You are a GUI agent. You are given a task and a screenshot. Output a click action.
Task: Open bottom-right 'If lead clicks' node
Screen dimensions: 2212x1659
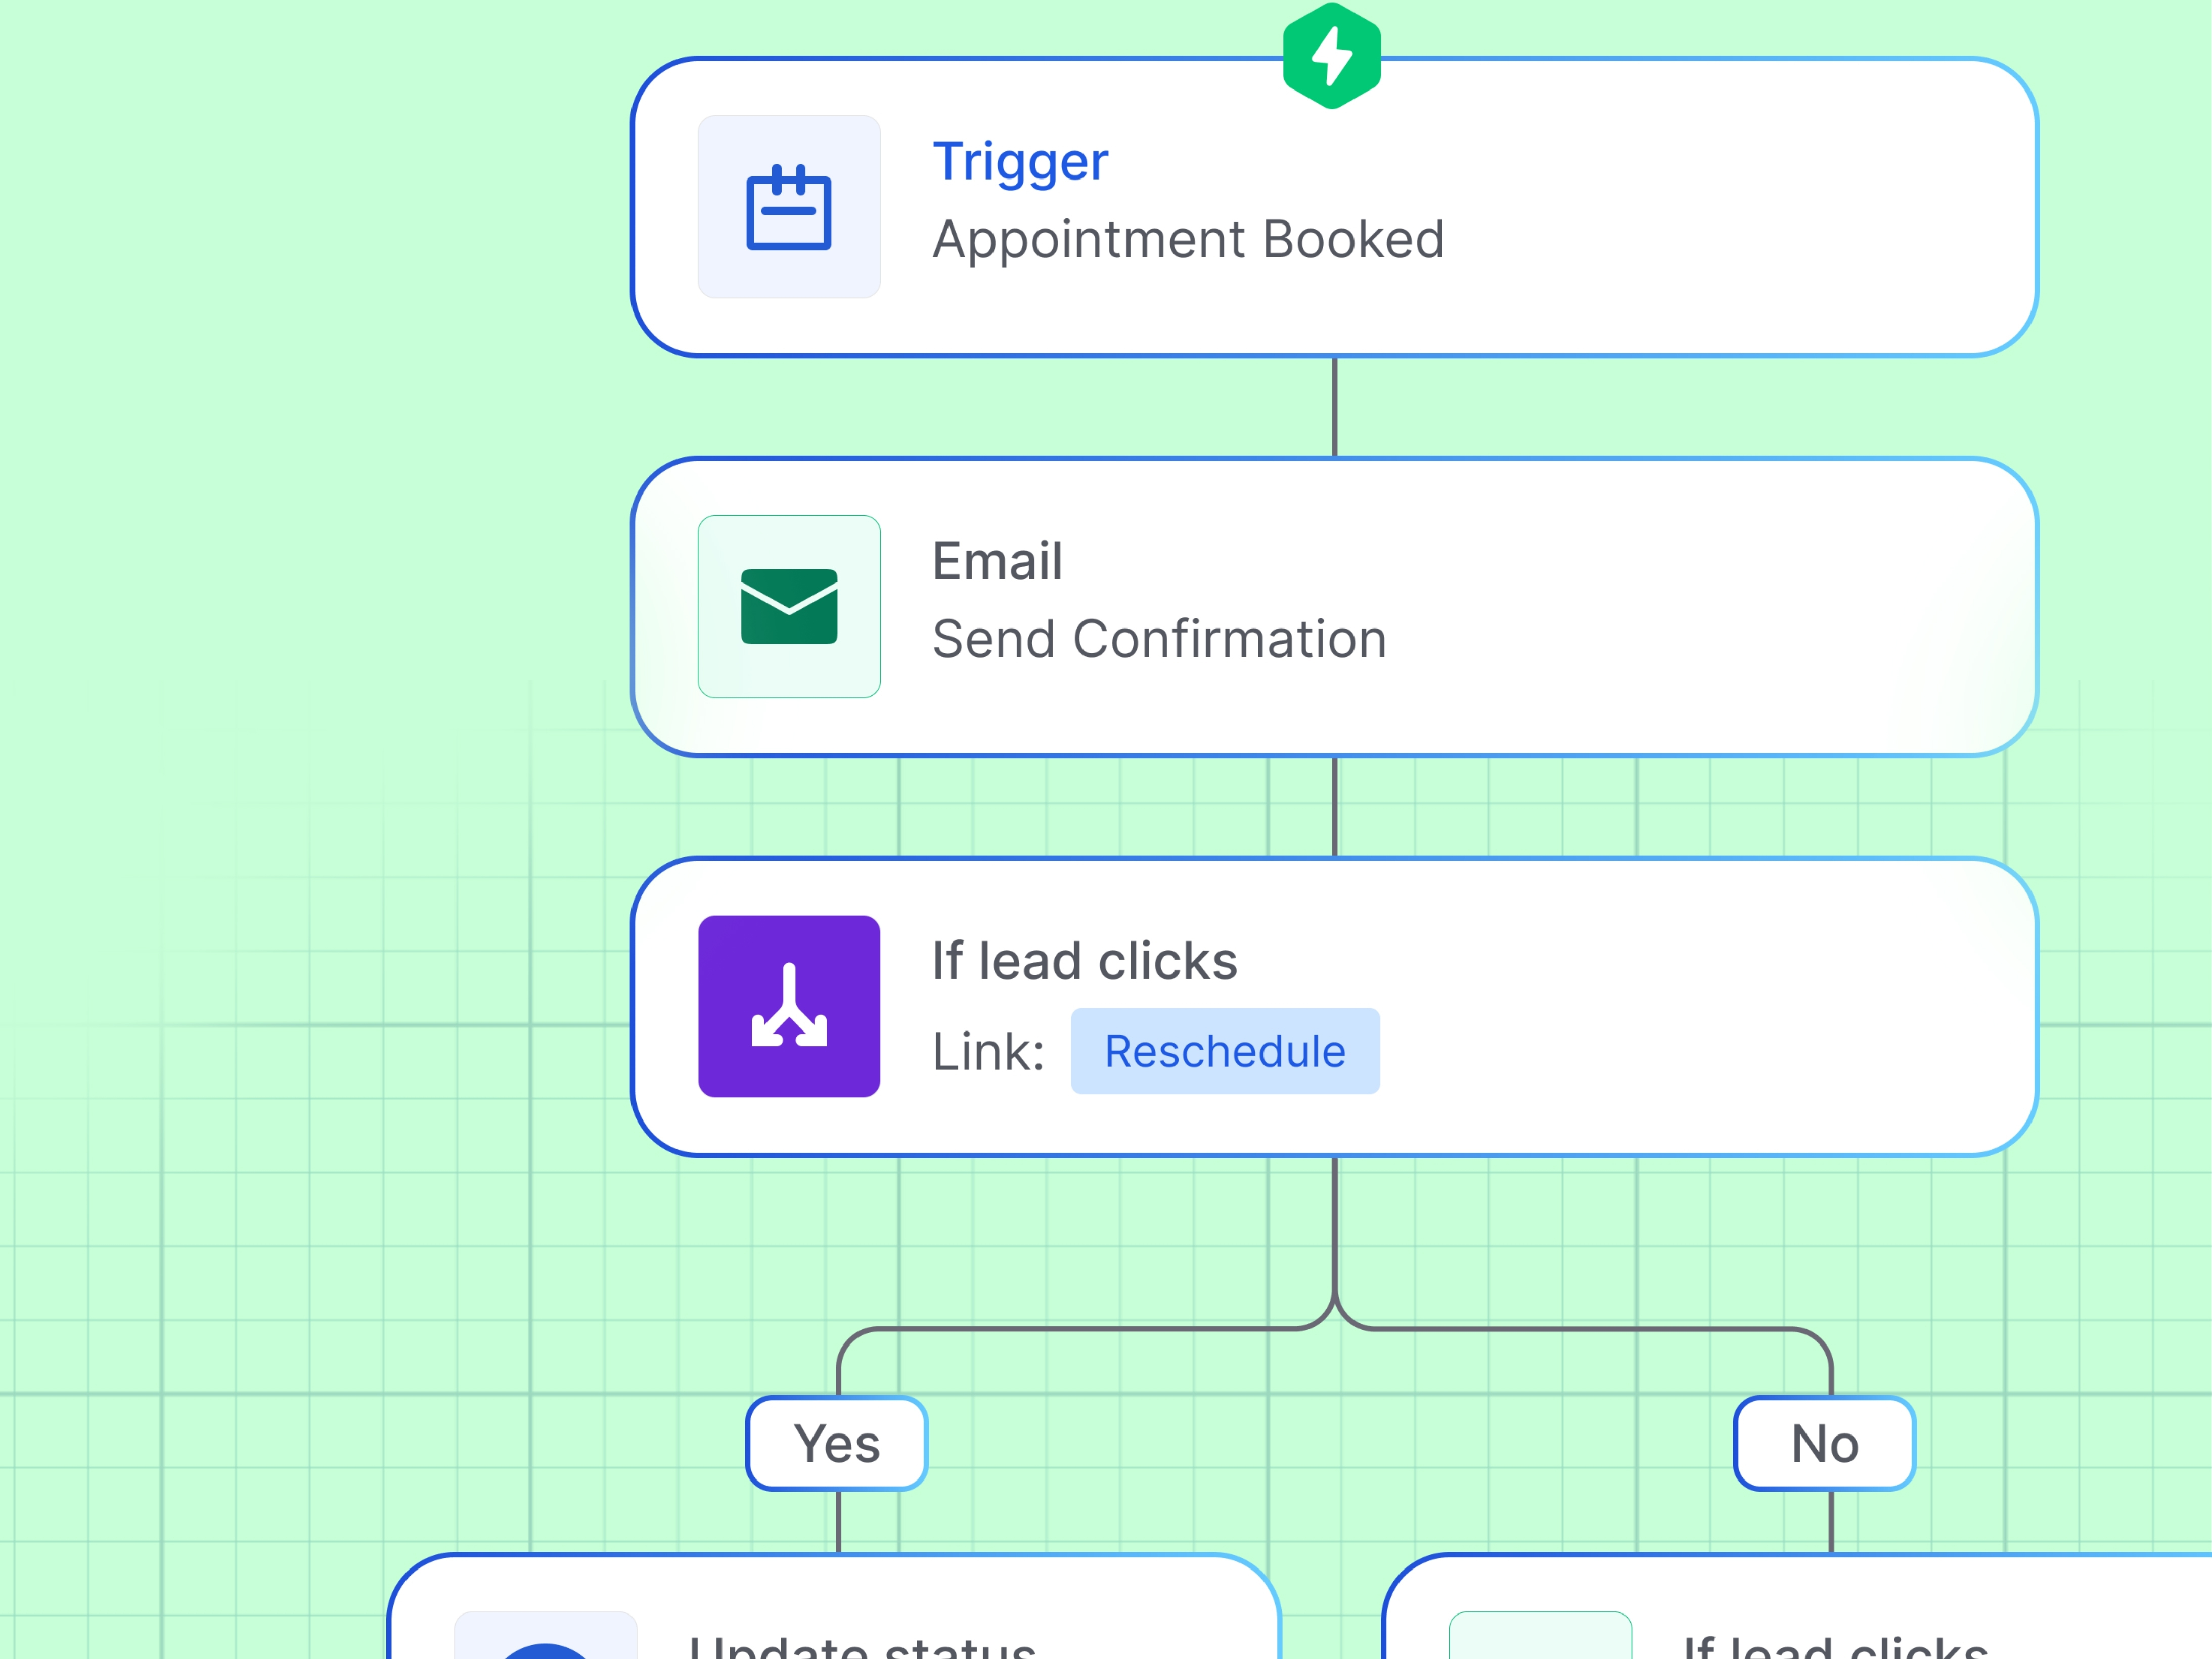1836,1645
